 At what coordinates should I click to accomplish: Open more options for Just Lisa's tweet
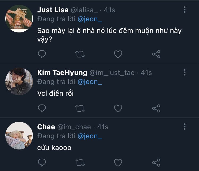click(x=185, y=10)
